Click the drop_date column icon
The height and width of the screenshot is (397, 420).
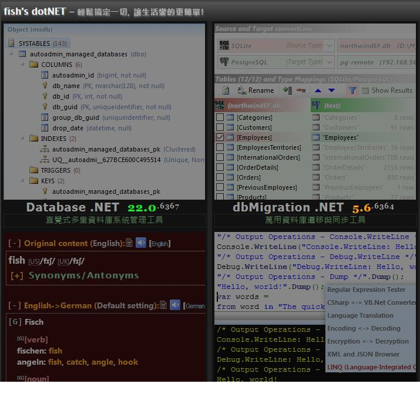tap(45, 128)
